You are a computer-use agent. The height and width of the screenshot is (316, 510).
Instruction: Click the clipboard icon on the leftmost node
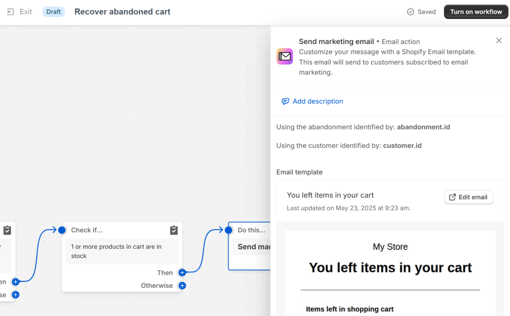(x=7, y=230)
